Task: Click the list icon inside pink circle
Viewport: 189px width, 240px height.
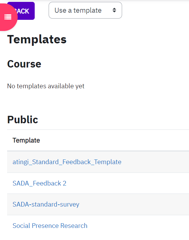Action: pyautogui.click(x=8, y=17)
